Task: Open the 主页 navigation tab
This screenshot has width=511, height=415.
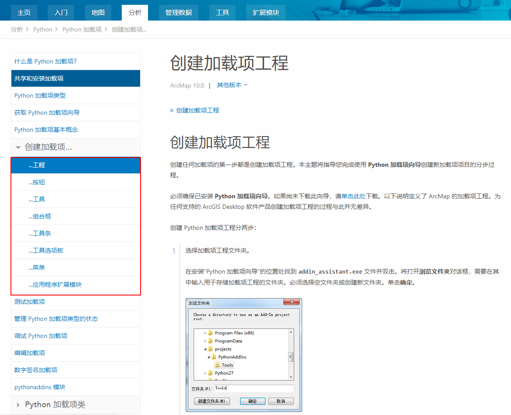Action: [x=24, y=13]
